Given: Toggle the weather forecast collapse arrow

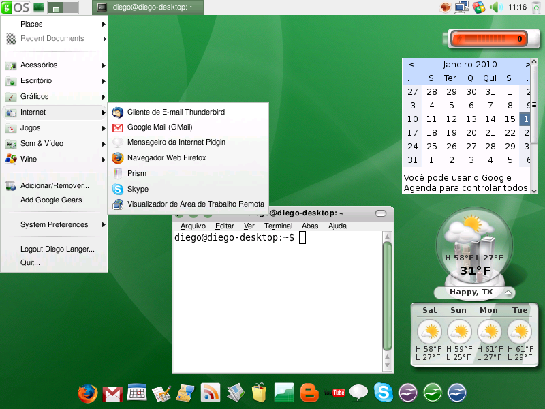Looking at the screenshot, I should 508,292.
